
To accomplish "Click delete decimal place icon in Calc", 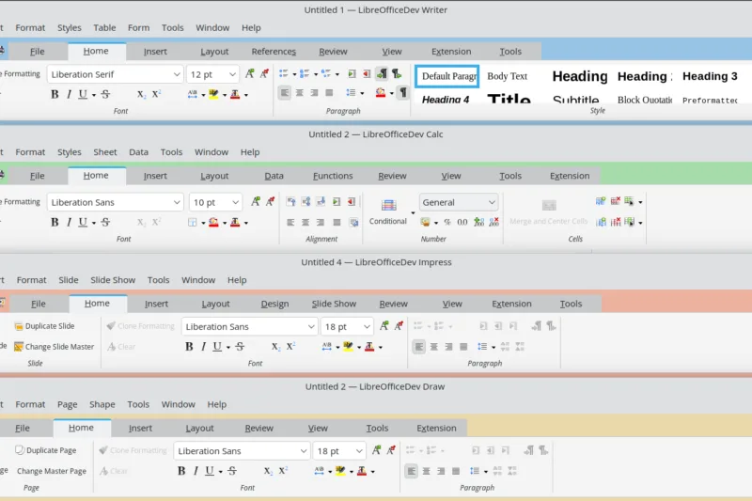I will click(x=494, y=222).
